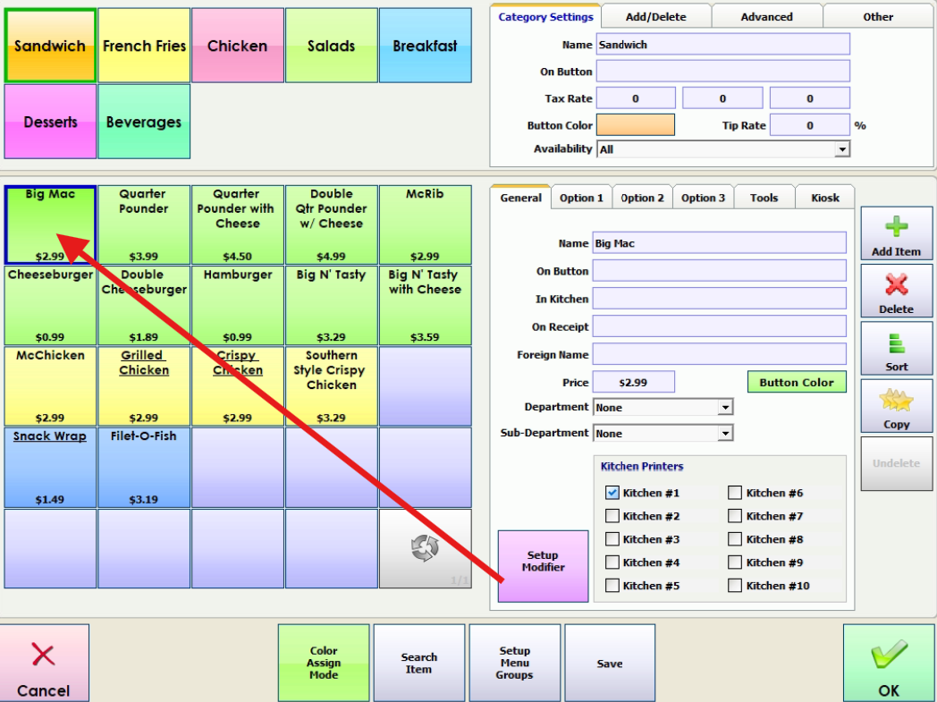
Task: Open the Option 2 tab
Action: click(x=642, y=198)
